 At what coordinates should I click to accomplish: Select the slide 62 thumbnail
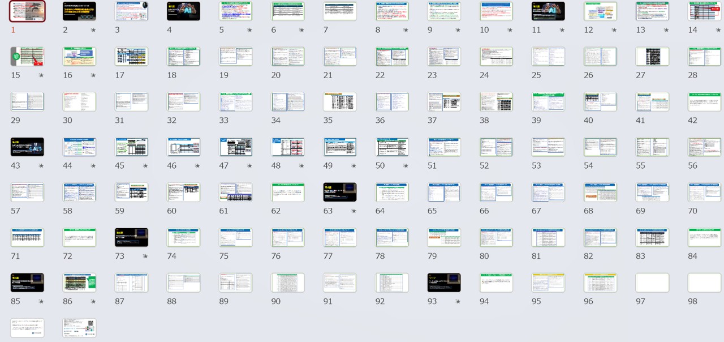click(287, 193)
